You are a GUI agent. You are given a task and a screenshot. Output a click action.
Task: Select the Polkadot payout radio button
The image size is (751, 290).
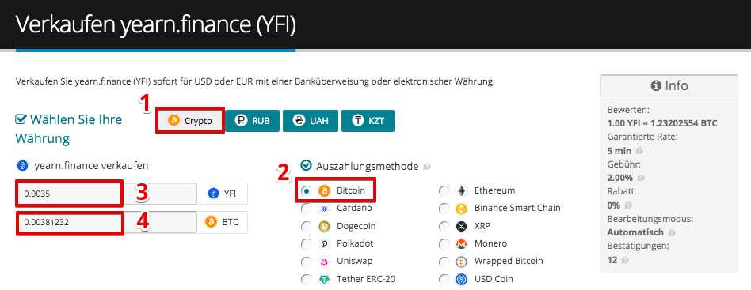pos(306,244)
